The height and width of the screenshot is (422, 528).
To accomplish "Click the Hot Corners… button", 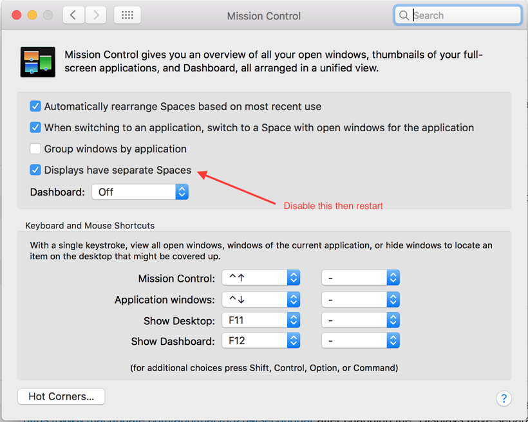I will (x=61, y=396).
